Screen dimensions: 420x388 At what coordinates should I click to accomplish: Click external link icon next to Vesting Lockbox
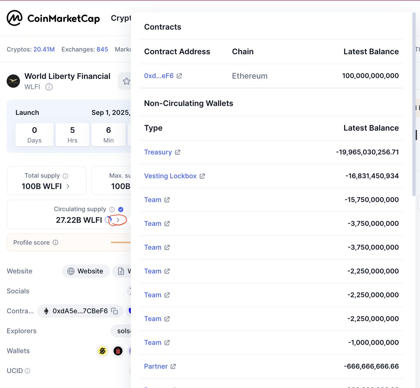pyautogui.click(x=202, y=176)
